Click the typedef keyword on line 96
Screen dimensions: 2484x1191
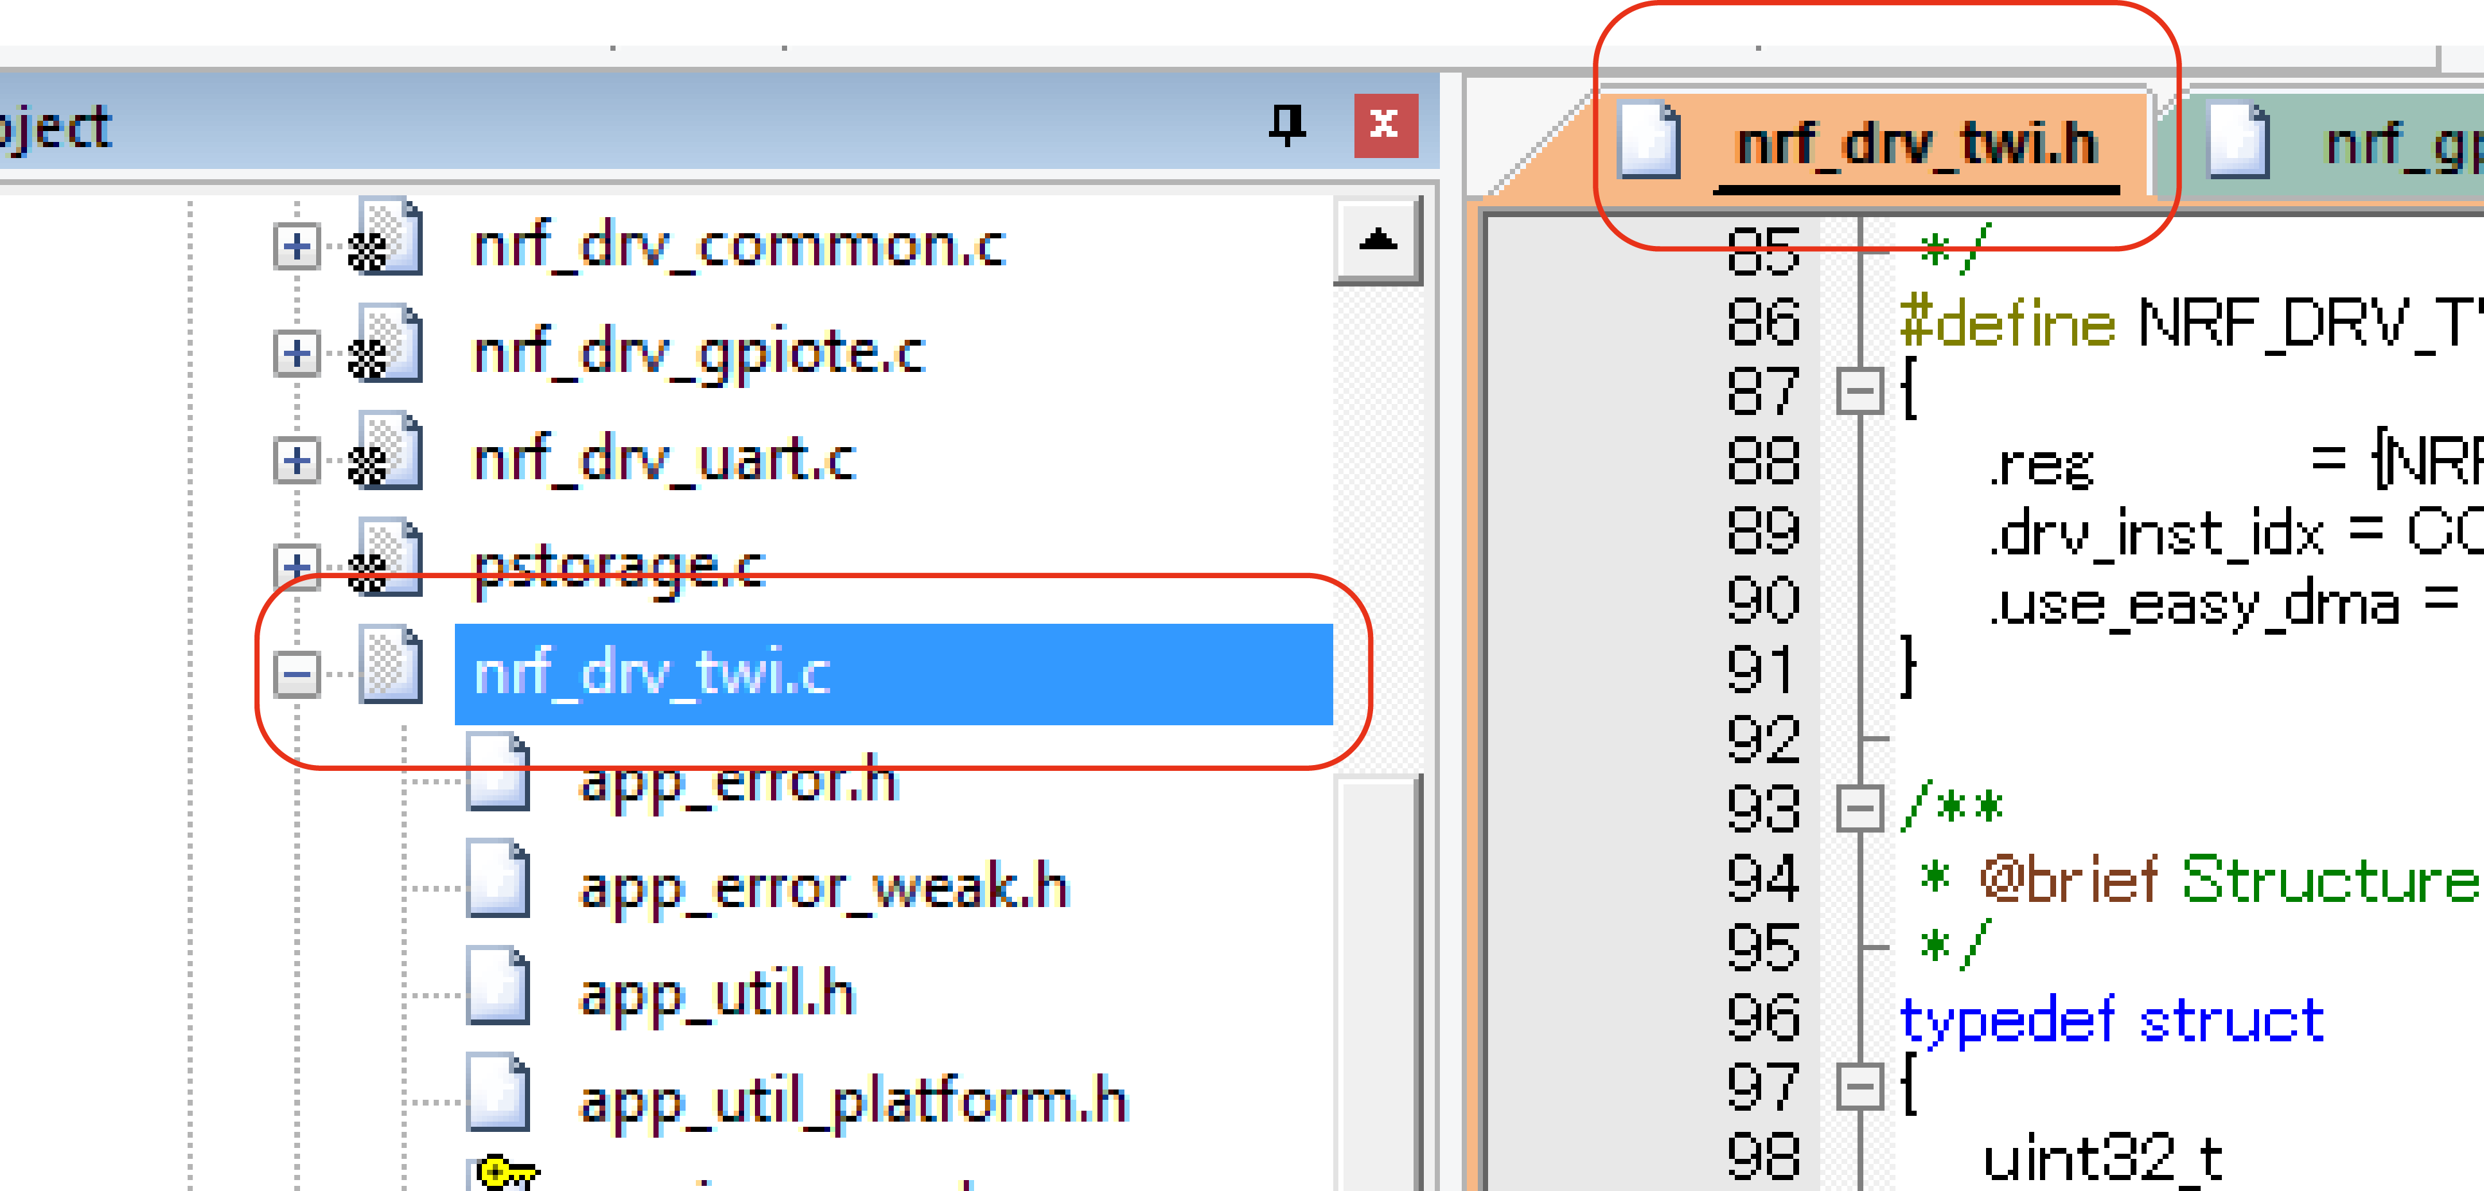pyautogui.click(x=2008, y=1021)
